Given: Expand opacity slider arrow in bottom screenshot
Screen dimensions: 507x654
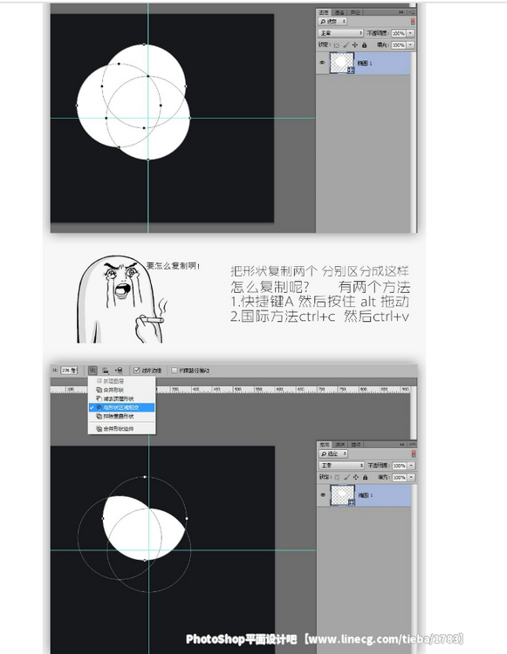Looking at the screenshot, I should tap(411, 465).
